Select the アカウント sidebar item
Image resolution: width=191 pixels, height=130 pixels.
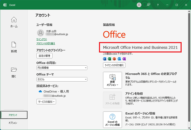click(x=14, y=115)
